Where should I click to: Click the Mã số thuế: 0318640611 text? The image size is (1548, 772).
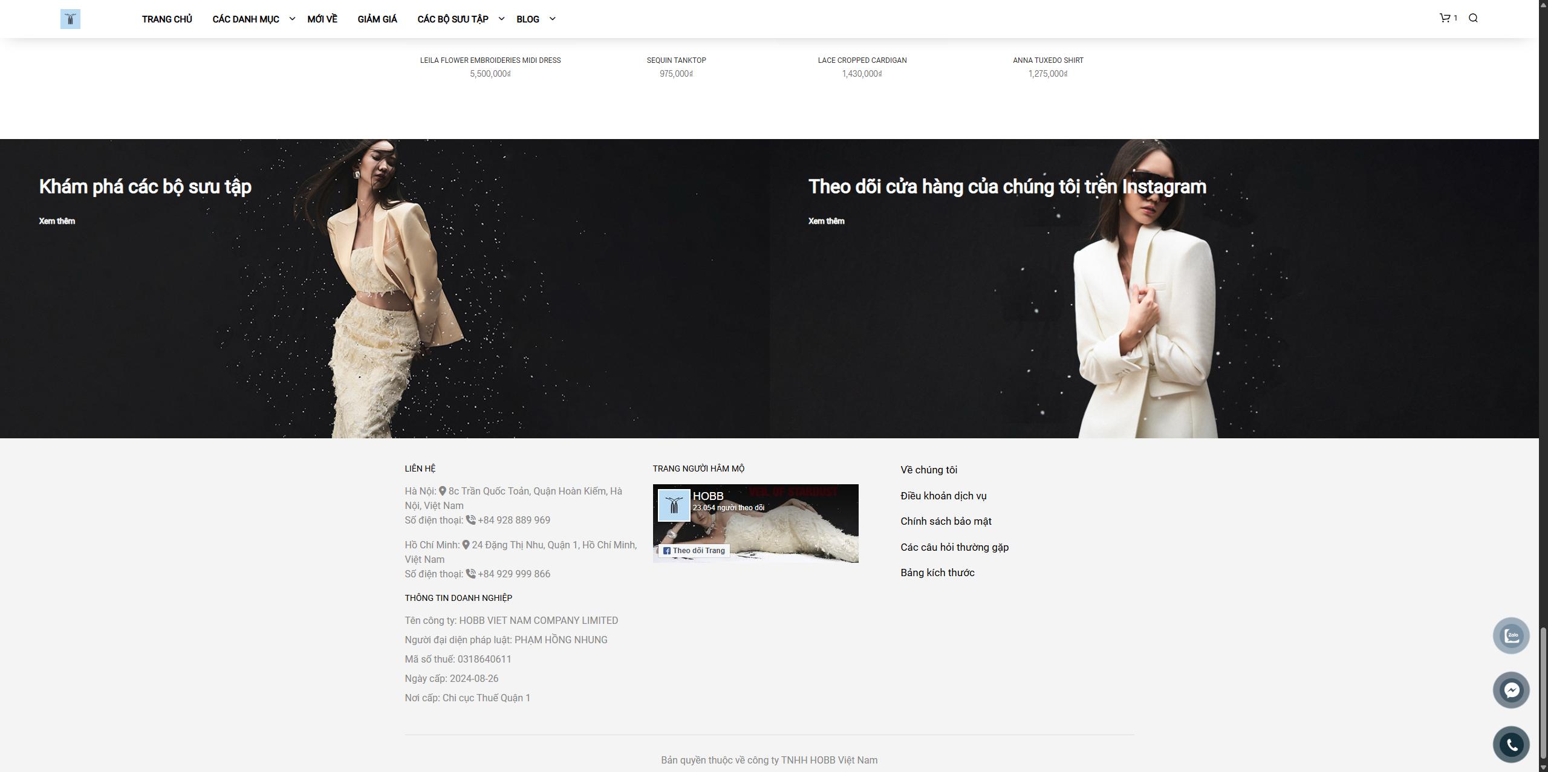click(x=458, y=659)
